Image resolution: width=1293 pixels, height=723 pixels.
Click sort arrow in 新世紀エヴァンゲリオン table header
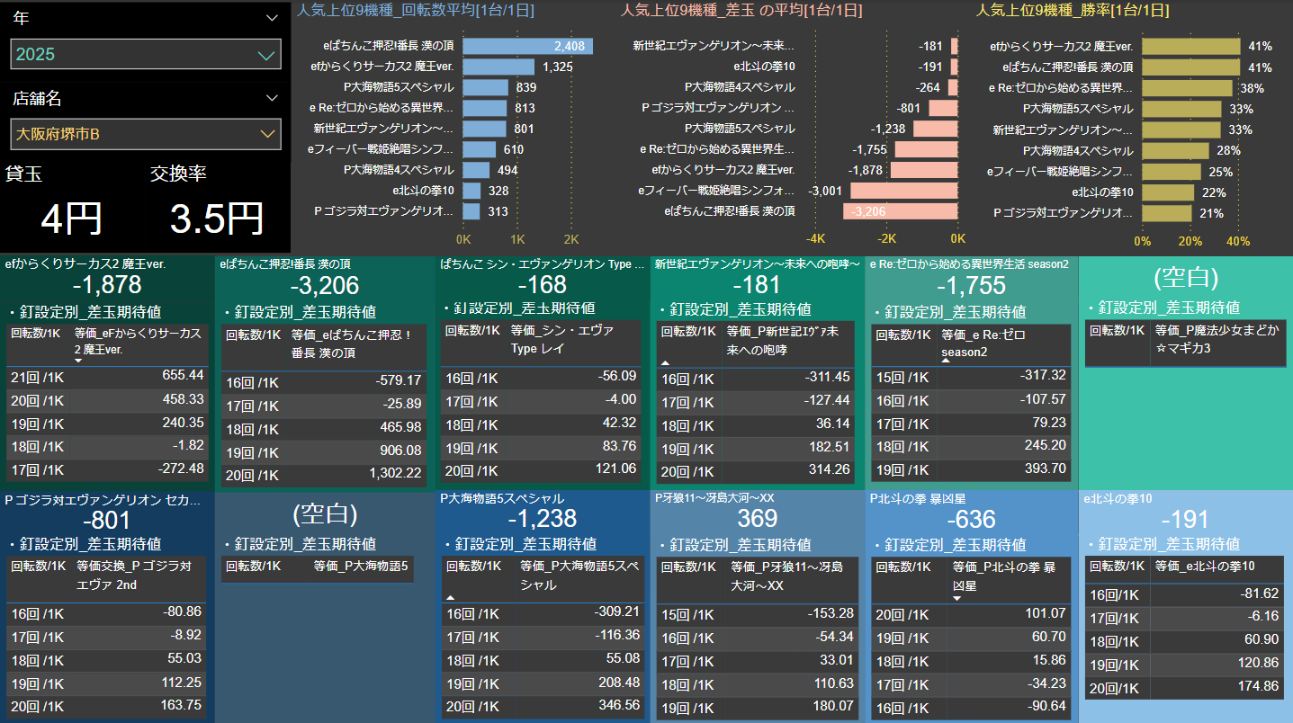point(666,361)
